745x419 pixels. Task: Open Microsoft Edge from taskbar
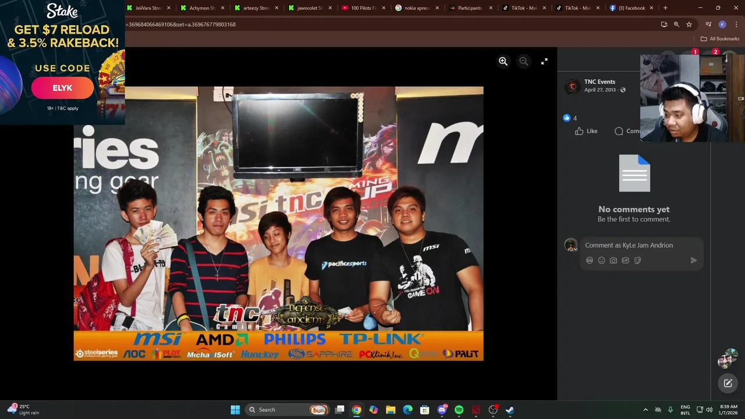pyautogui.click(x=407, y=410)
